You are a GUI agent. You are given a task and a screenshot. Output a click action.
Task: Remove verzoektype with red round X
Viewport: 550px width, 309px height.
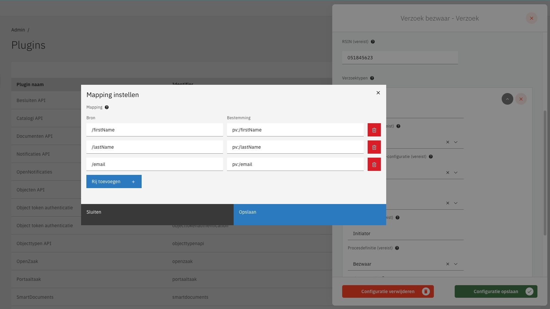point(521,99)
